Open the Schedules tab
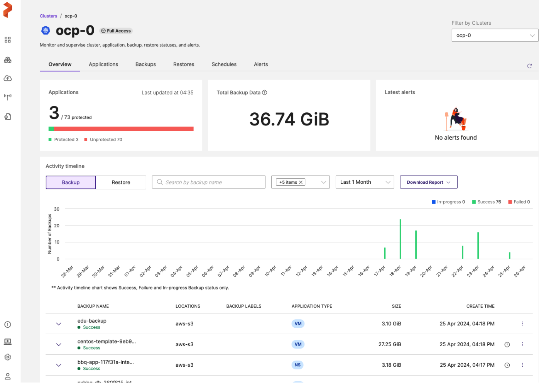 (x=224, y=64)
